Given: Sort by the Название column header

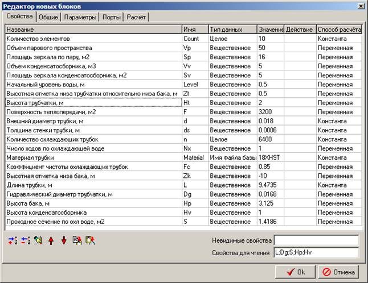Looking at the screenshot, I should 93,29.
